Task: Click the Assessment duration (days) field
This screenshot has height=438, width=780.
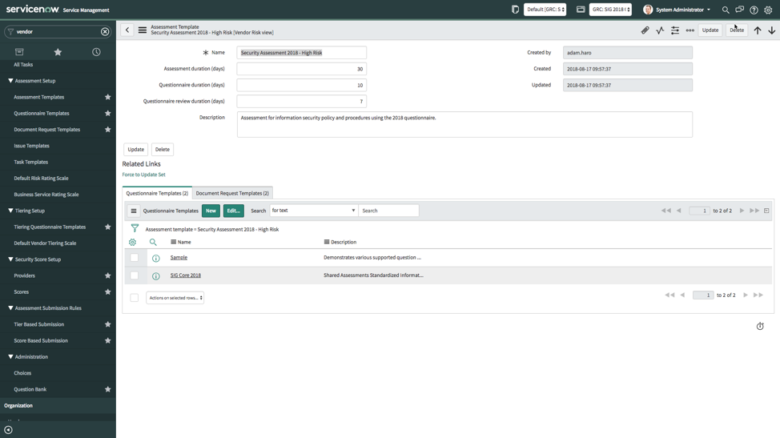Action: point(302,69)
